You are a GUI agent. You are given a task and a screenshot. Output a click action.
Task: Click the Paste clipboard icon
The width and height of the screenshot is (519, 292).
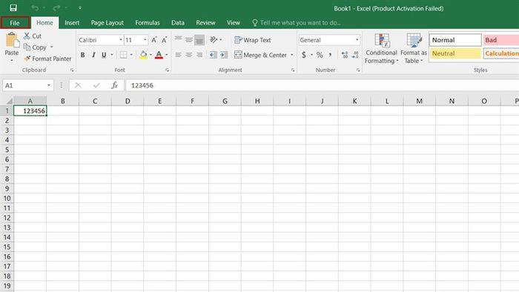click(12, 40)
